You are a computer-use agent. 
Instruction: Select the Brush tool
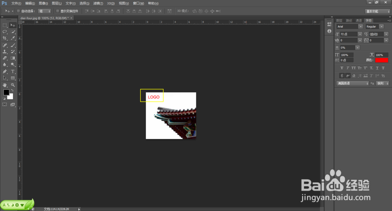click(x=13, y=45)
